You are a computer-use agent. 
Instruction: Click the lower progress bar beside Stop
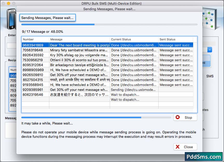96,117
